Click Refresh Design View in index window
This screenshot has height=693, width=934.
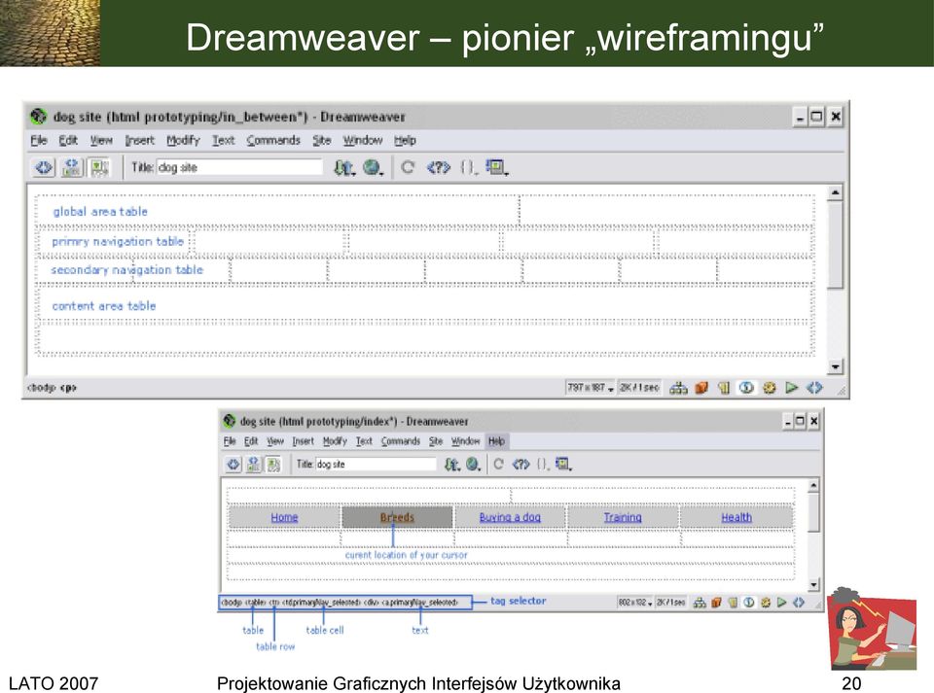click(x=498, y=464)
